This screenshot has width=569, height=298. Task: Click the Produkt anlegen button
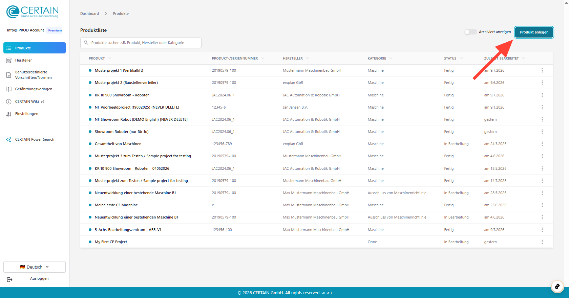[534, 32]
